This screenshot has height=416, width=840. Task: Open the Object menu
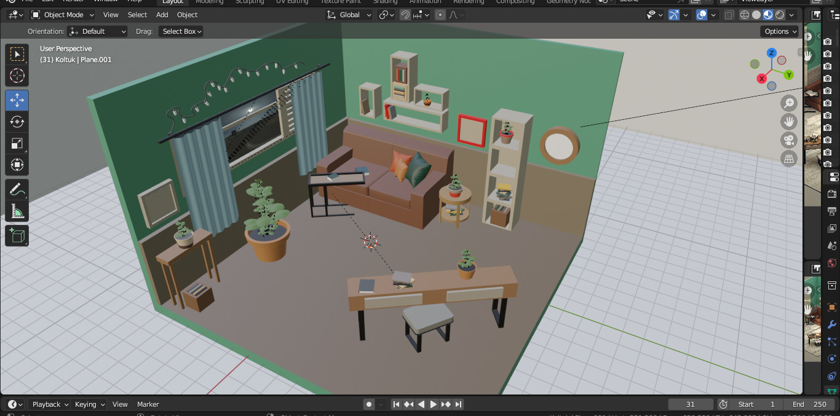[187, 15]
